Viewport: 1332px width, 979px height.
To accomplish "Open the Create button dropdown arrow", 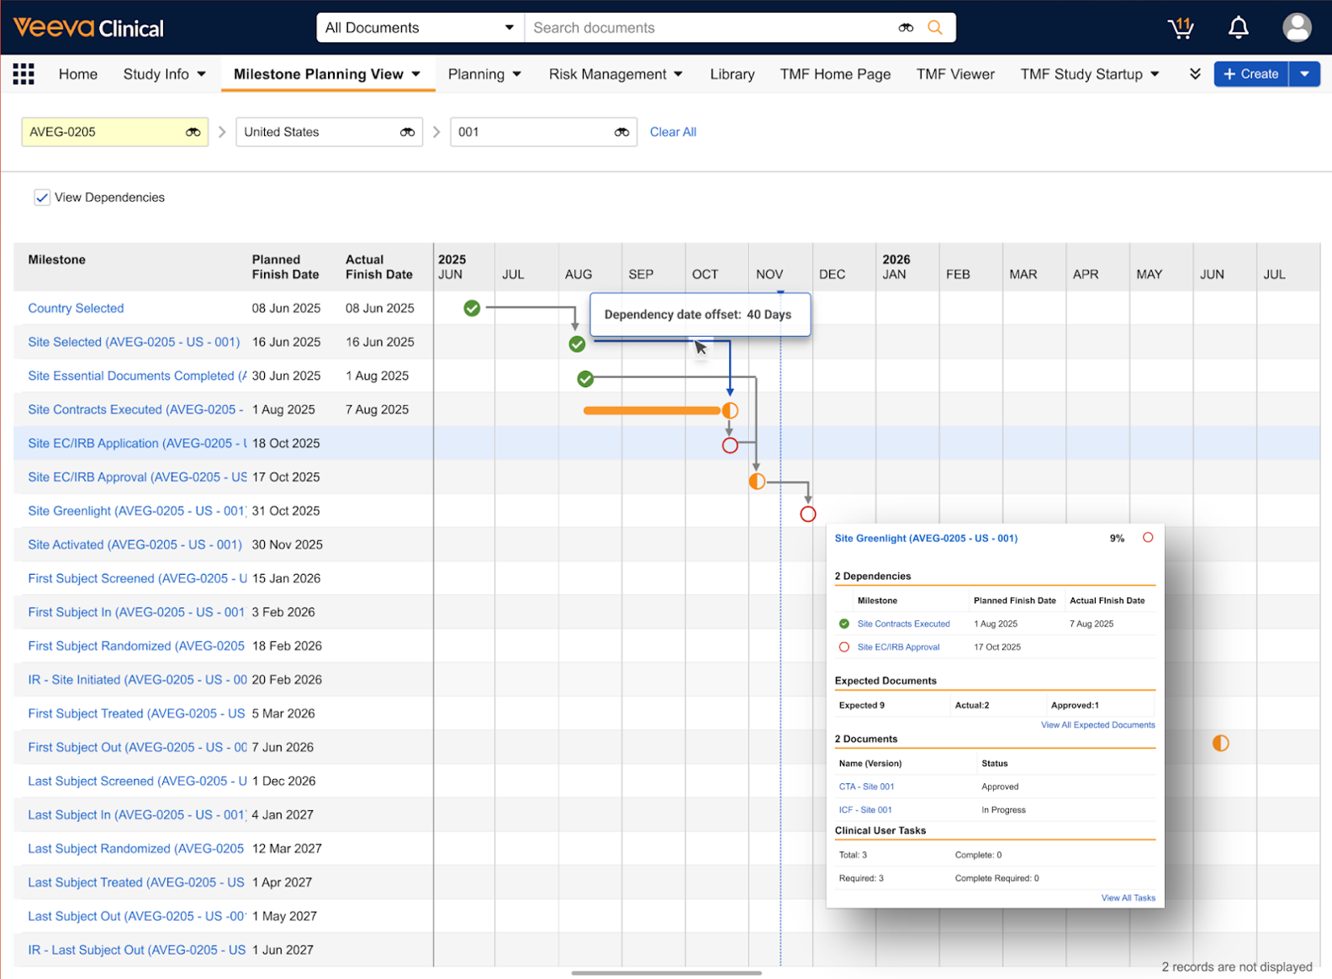I will coord(1304,74).
